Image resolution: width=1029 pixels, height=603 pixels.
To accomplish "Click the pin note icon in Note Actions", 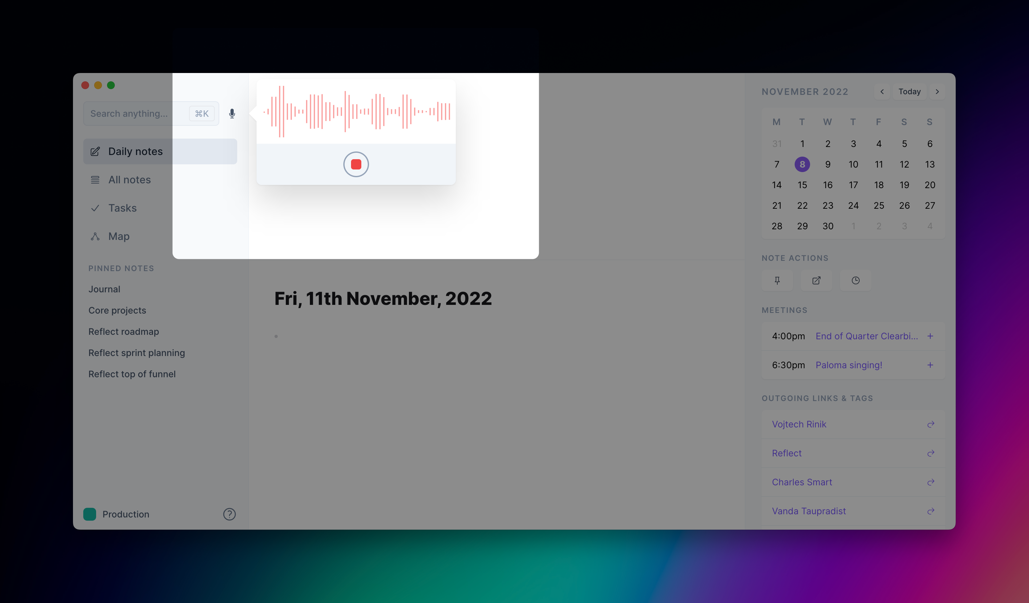I will point(777,280).
